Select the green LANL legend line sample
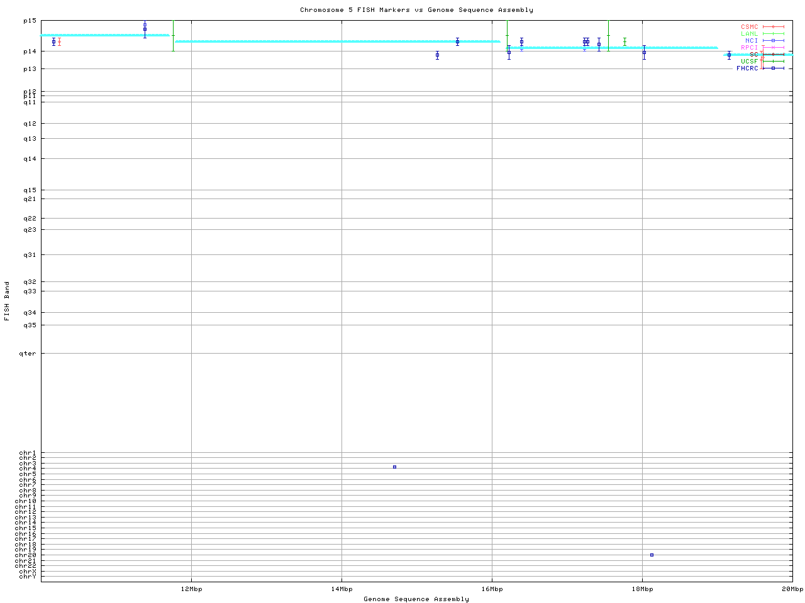This screenshot has height=603, width=805. [773, 34]
